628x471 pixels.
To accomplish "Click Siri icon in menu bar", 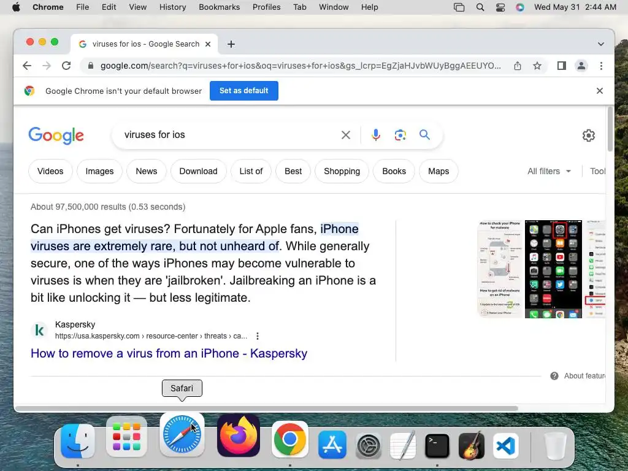I will (520, 7).
